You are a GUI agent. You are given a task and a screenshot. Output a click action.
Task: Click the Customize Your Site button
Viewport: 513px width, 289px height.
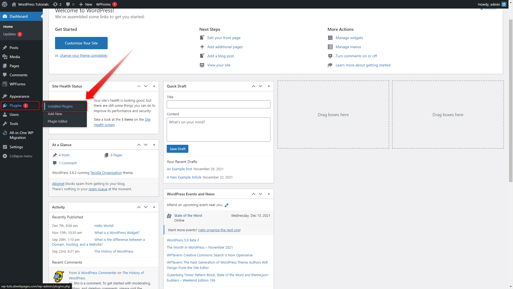pyautogui.click(x=81, y=43)
